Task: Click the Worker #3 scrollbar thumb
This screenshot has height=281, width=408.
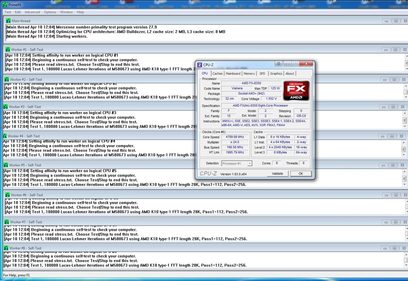Action: [405, 120]
